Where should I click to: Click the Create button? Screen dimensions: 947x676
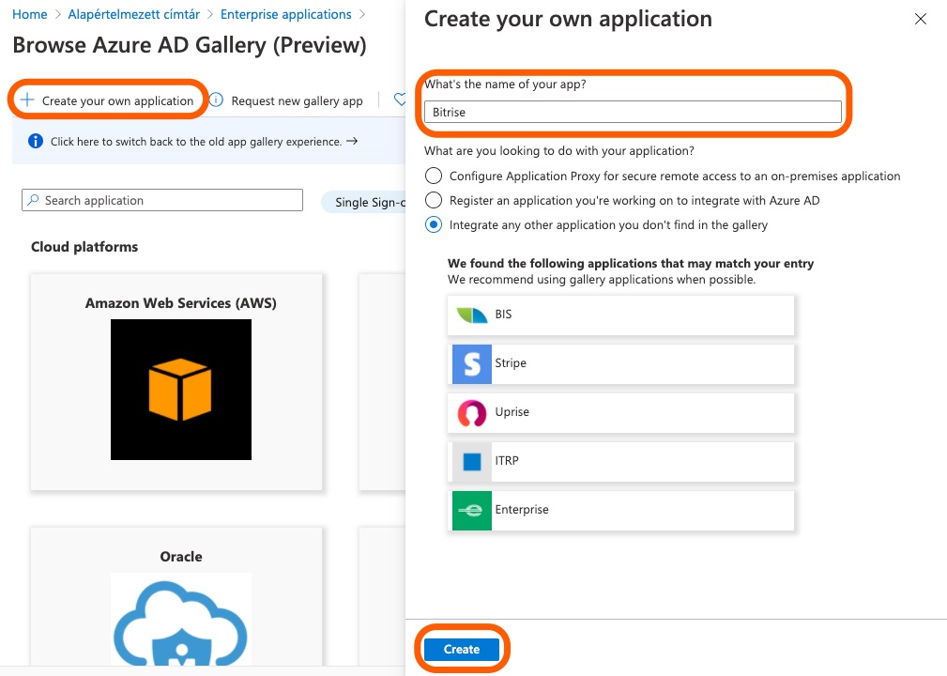[461, 649]
